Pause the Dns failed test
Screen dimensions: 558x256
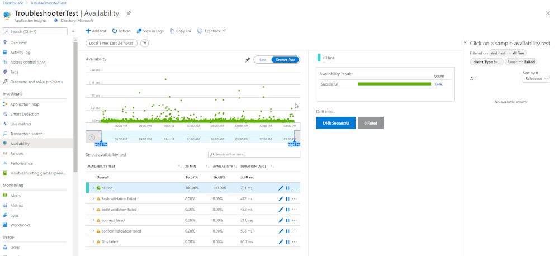point(288,242)
